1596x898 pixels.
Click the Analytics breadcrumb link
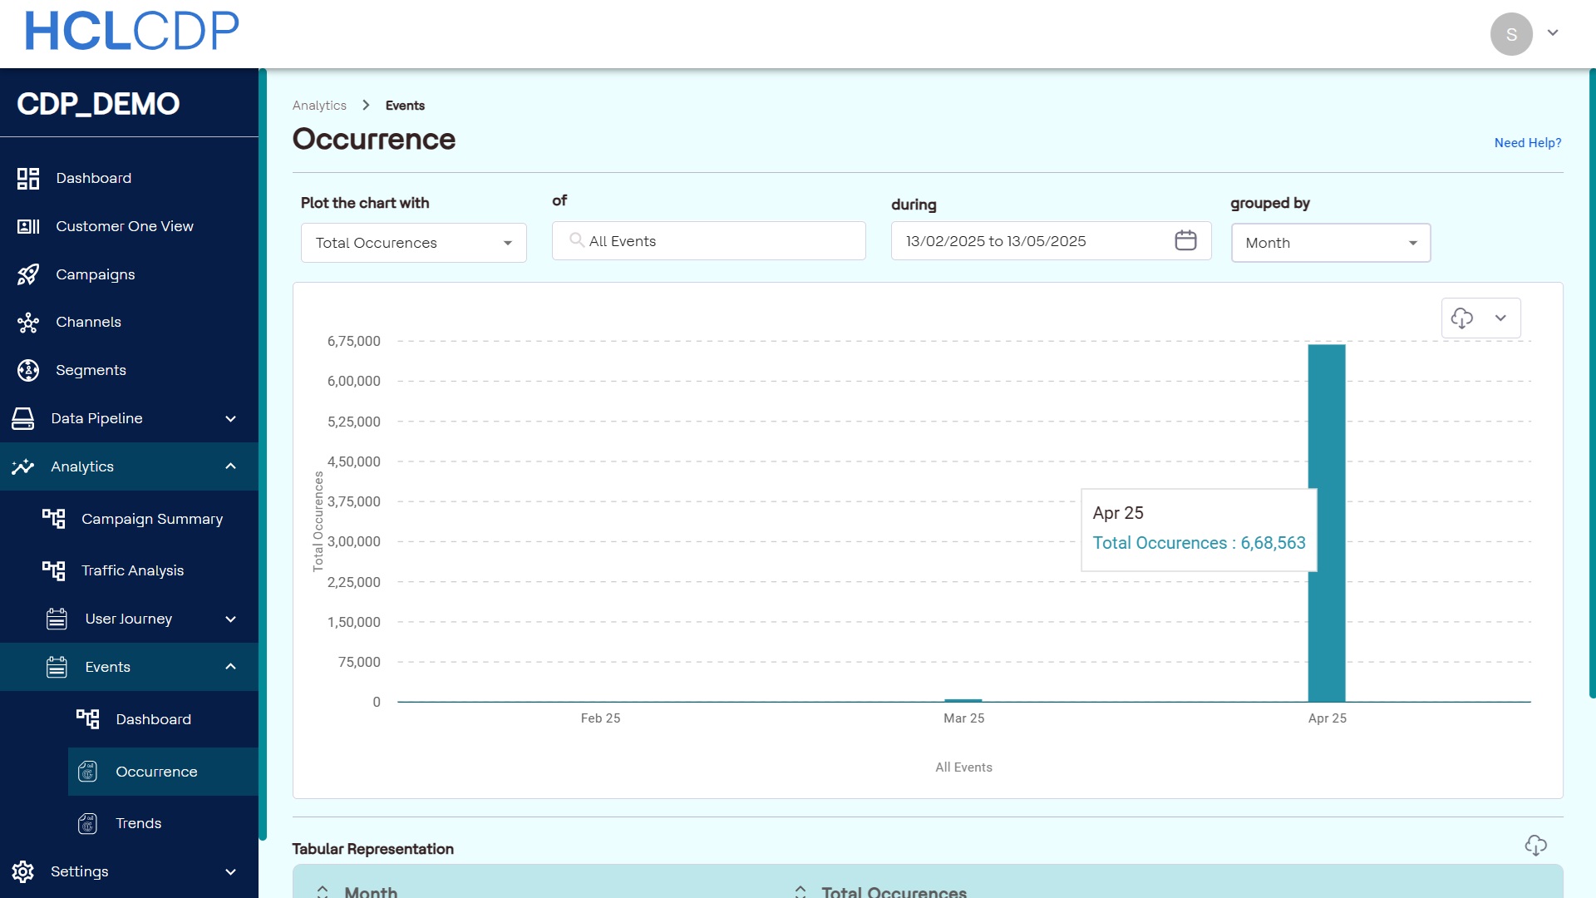pos(319,106)
